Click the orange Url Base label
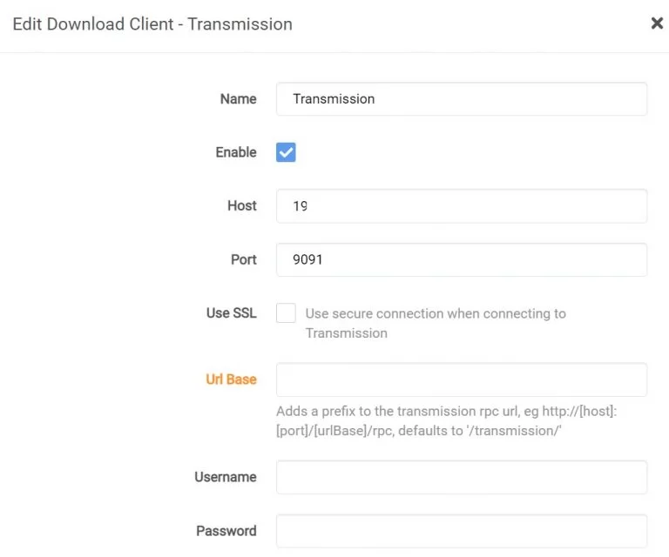The height and width of the screenshot is (557, 669). click(x=231, y=379)
